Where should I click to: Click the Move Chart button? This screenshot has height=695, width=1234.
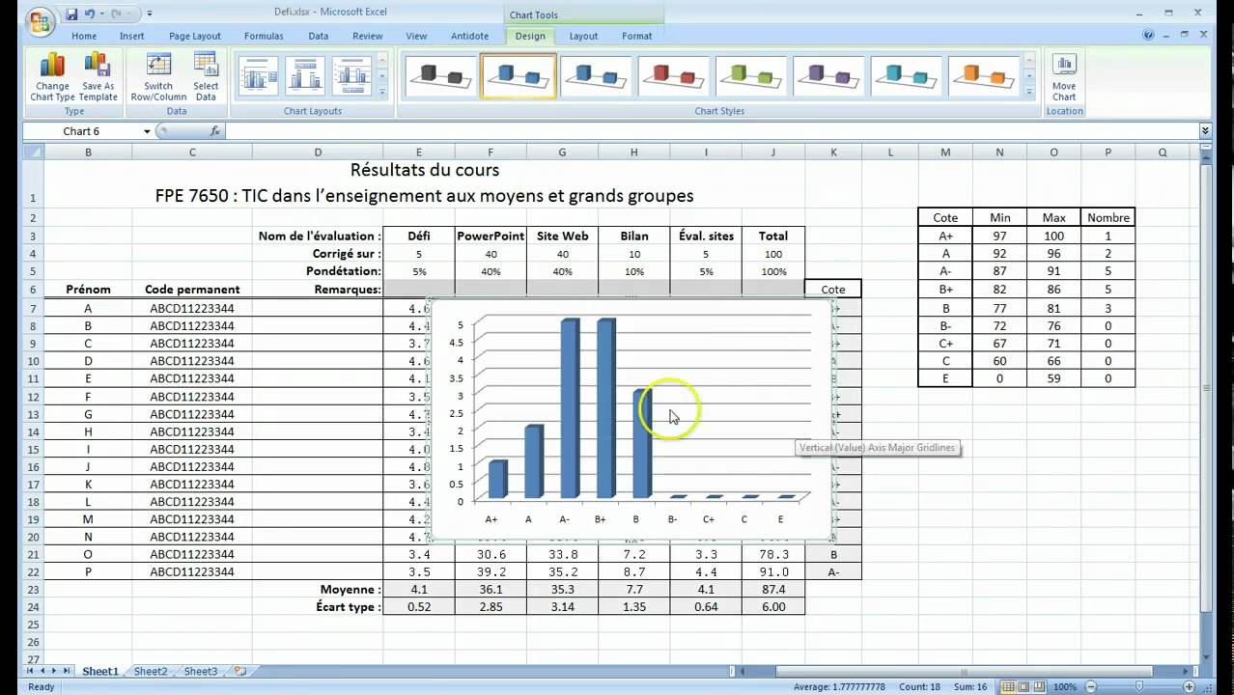1064,77
